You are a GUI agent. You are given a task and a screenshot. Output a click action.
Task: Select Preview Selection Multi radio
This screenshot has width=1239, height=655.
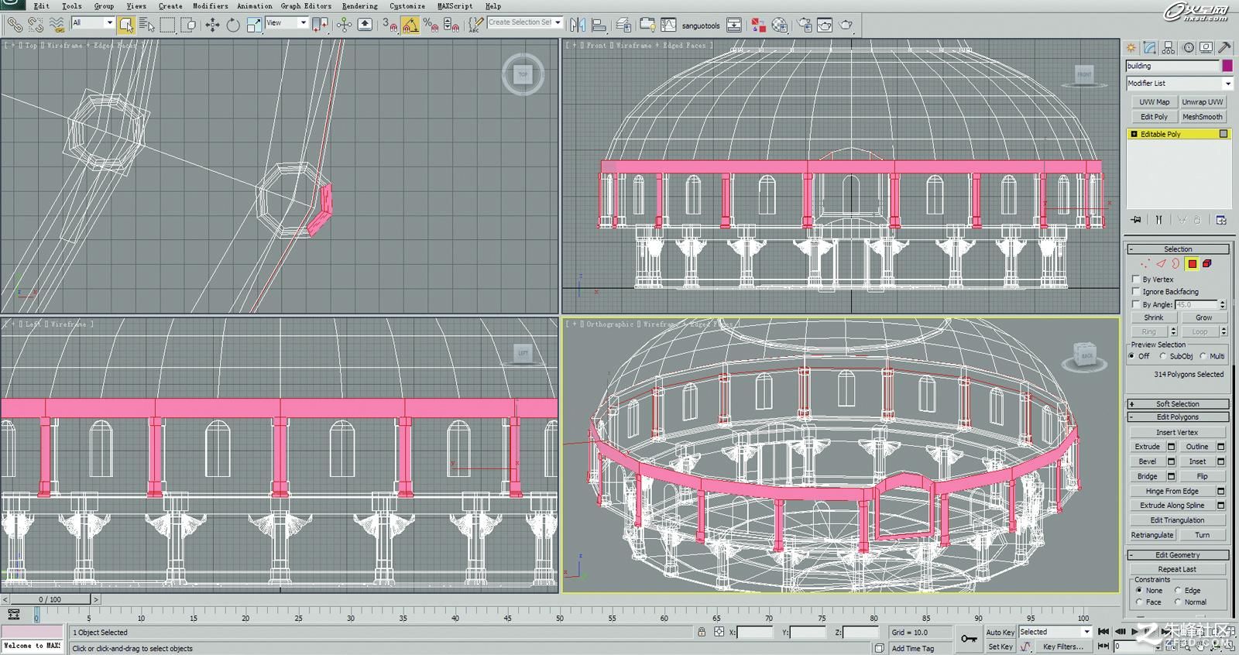1203,356
